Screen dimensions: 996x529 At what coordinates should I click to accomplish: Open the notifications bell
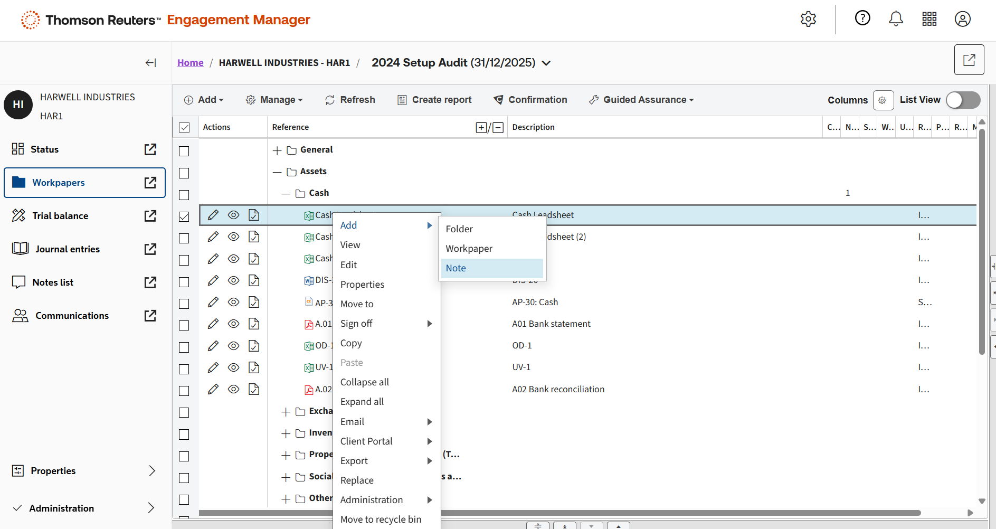(896, 19)
